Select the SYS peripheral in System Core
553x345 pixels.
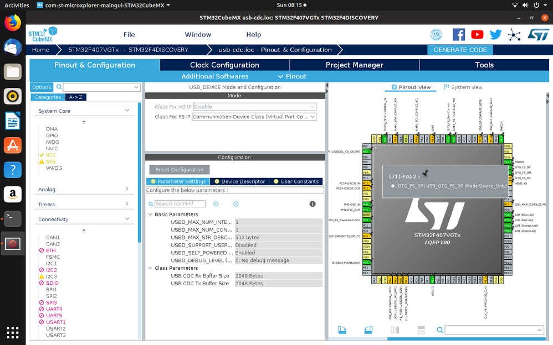51,161
